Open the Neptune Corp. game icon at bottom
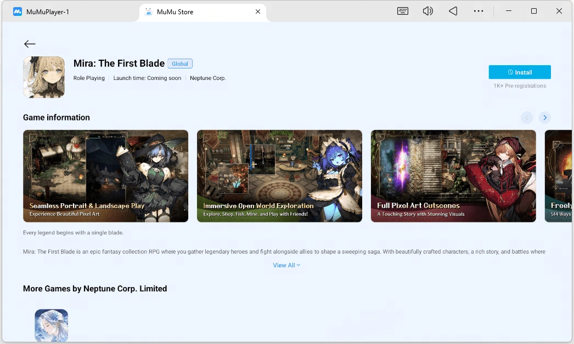 pos(51,325)
